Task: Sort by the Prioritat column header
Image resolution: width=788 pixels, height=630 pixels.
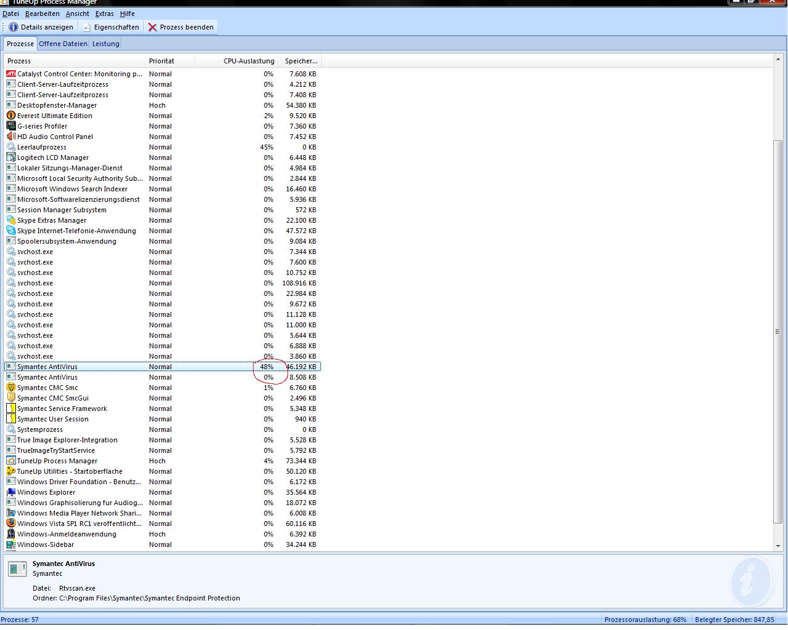Action: [x=170, y=61]
